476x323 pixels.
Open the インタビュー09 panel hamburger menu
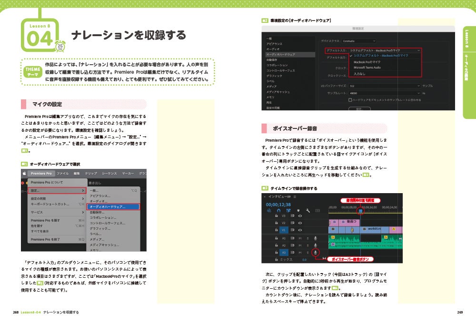[295, 196]
